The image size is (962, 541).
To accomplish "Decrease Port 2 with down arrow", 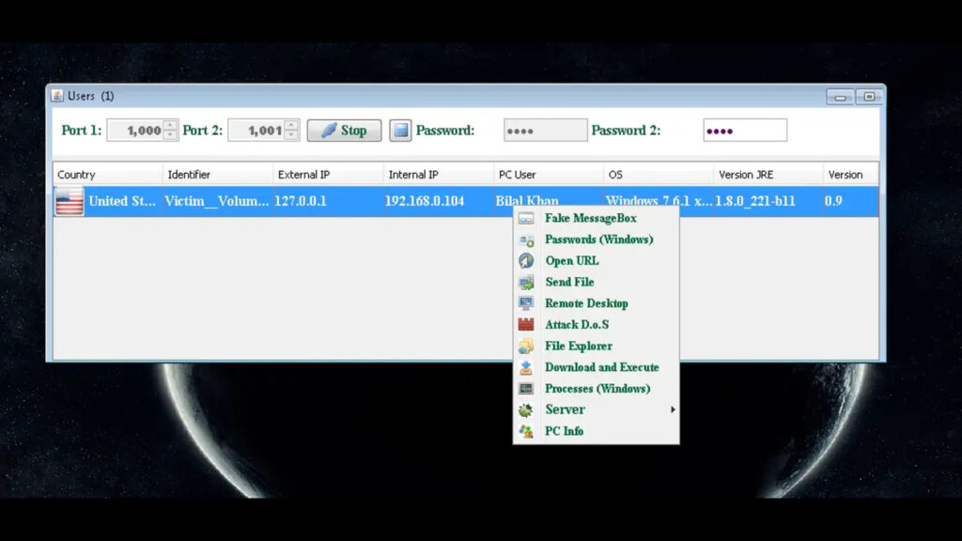I will click(x=291, y=135).
